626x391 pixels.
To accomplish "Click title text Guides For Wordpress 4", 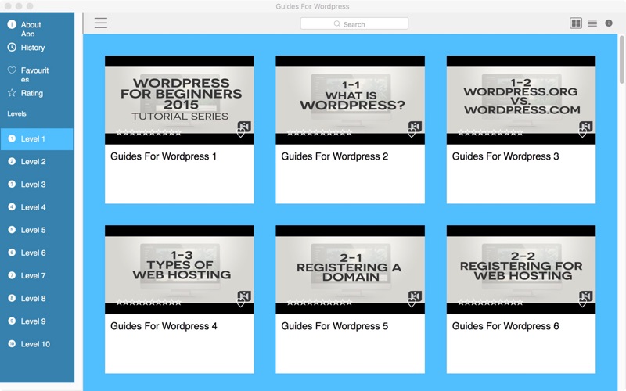I will (164, 326).
